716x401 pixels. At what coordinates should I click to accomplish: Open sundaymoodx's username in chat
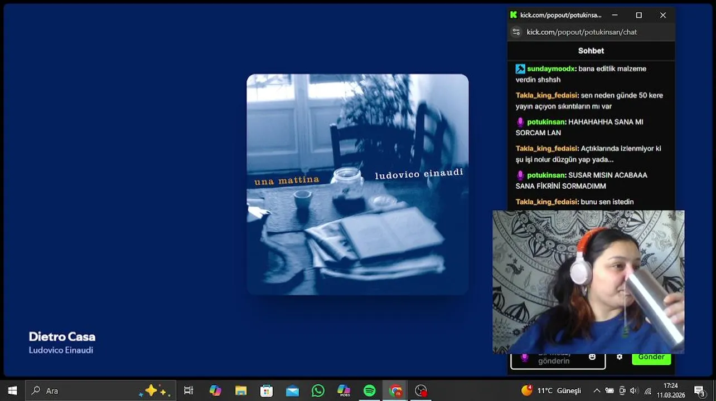(551, 69)
